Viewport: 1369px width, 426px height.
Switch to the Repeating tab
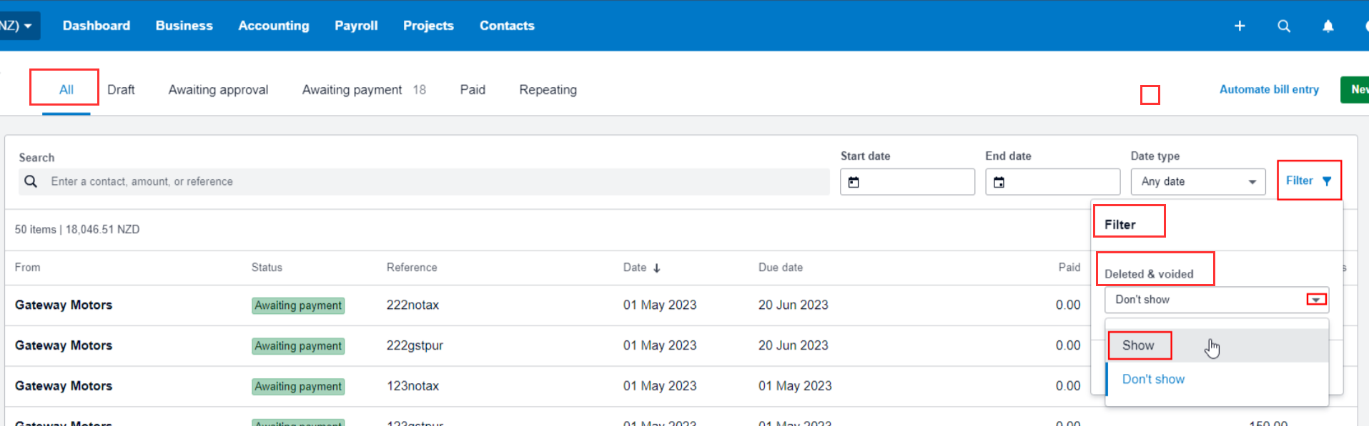tap(548, 90)
